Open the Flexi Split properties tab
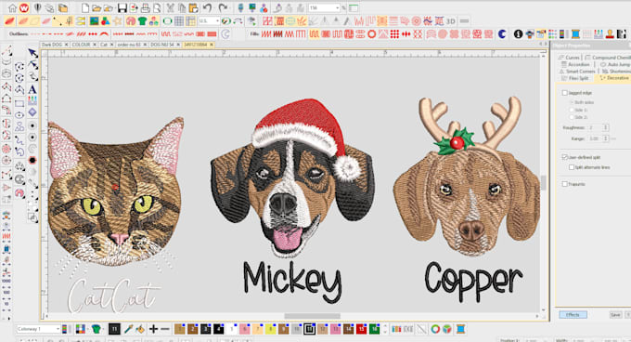Screen dimensions: 631x342 575,78
